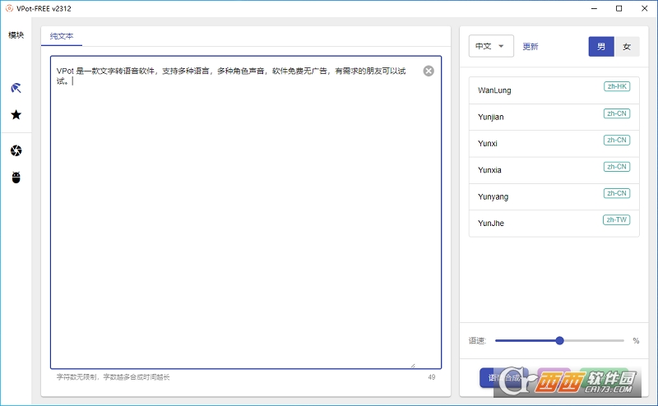Click the zh-CN tag on Yunjian

click(617, 113)
